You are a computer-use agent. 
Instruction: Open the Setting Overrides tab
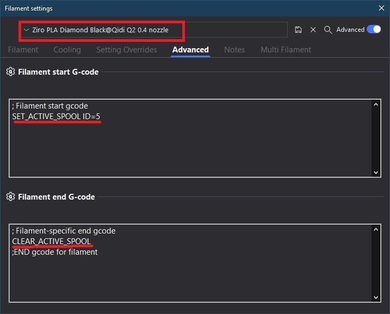127,50
